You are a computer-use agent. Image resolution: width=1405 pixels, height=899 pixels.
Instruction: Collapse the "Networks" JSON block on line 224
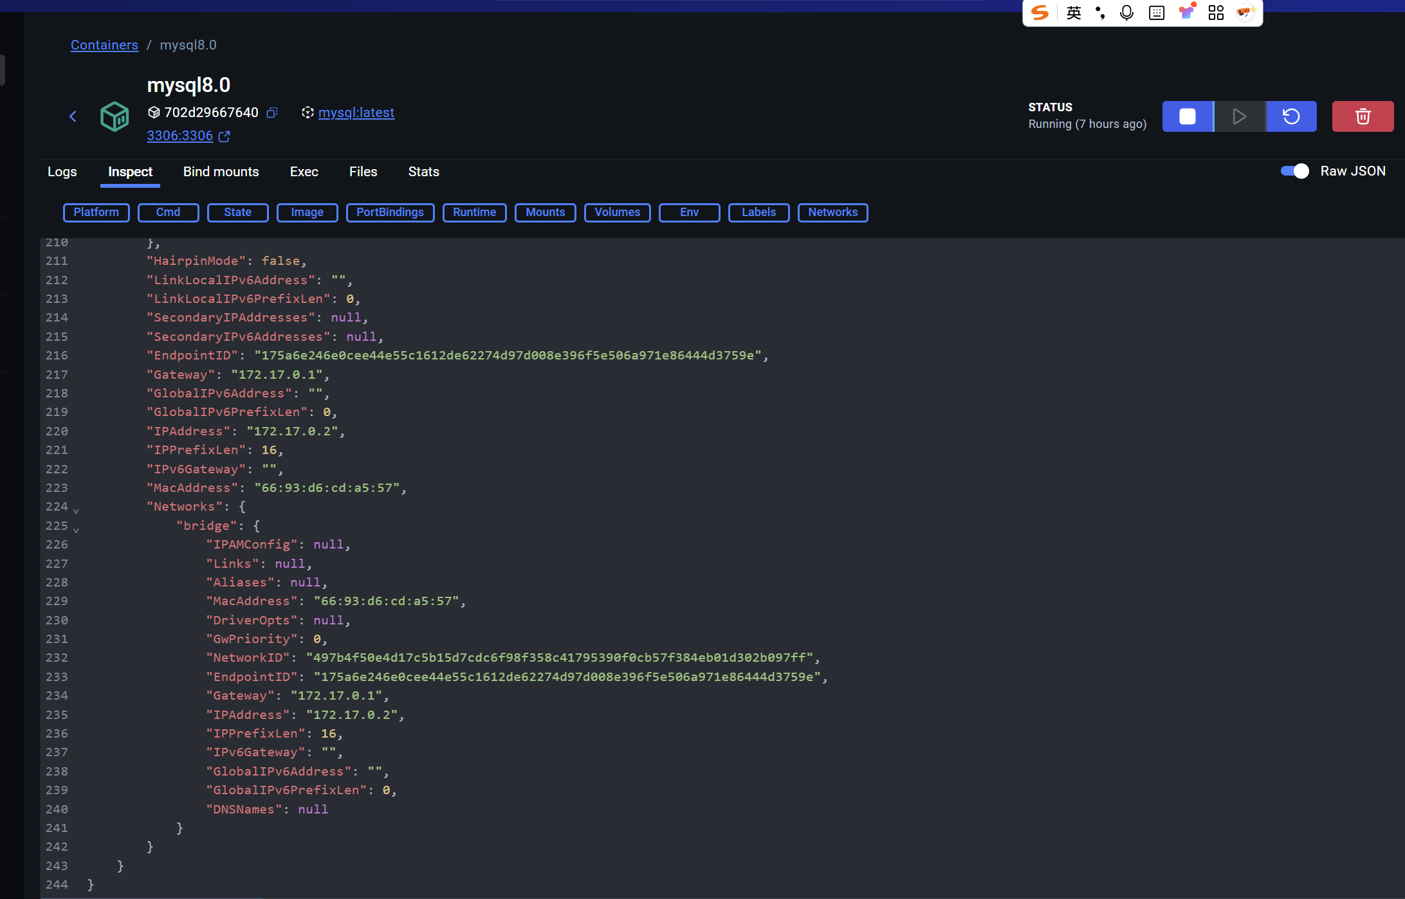pos(76,511)
